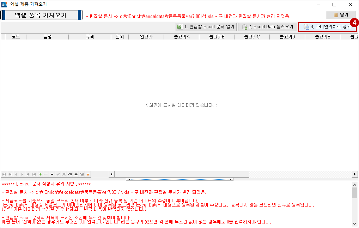
Task: Click 3. 아이인리치로 넣기 button
Action: click(327, 27)
